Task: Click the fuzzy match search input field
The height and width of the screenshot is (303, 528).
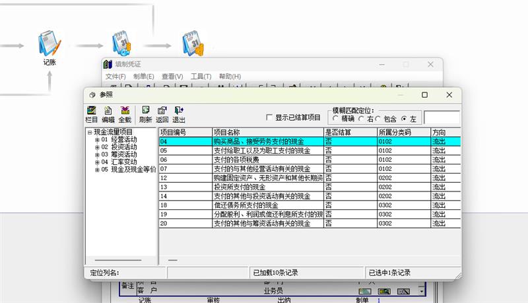Action: coord(441,118)
